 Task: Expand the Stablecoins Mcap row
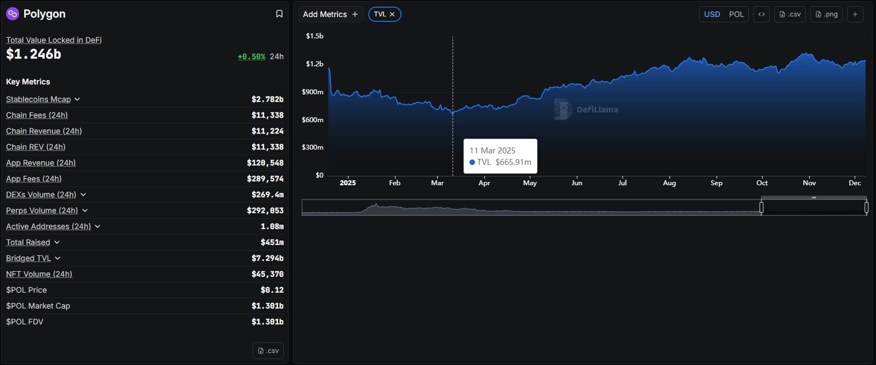pos(77,99)
